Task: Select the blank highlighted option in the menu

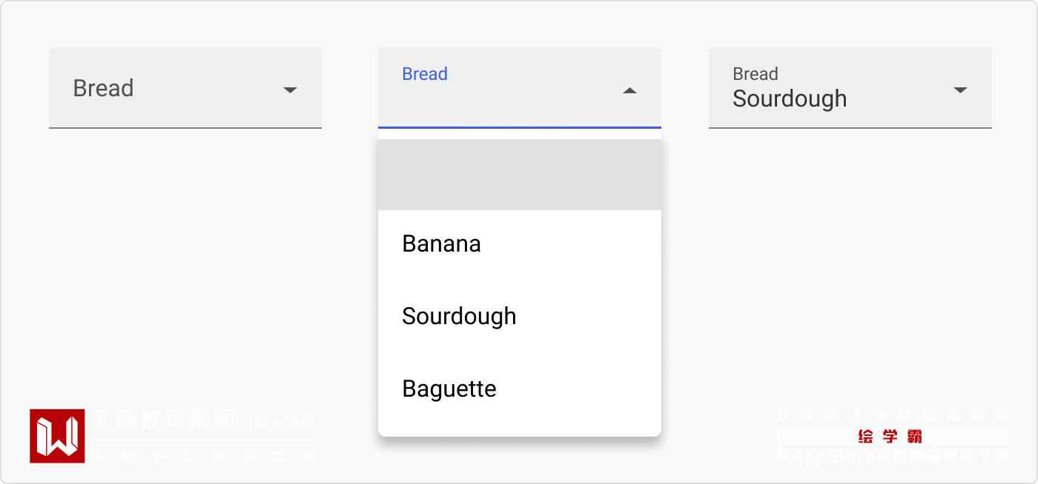Action: [x=519, y=175]
